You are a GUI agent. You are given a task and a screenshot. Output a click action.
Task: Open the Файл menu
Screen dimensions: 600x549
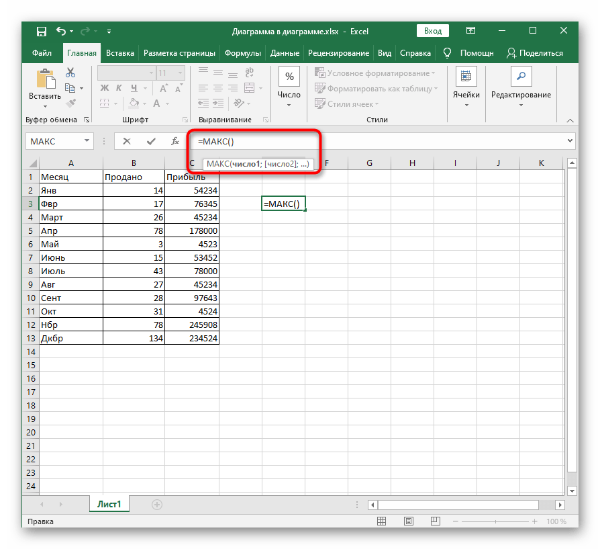click(x=42, y=53)
